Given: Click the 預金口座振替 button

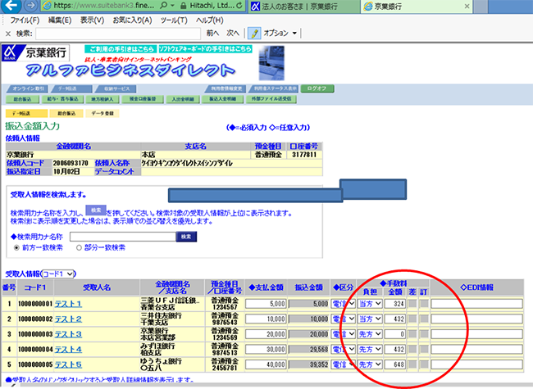Looking at the screenshot, I should pos(143,99).
